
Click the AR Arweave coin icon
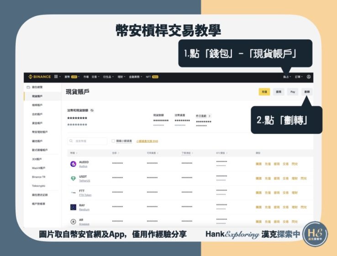pyautogui.click(x=73, y=221)
